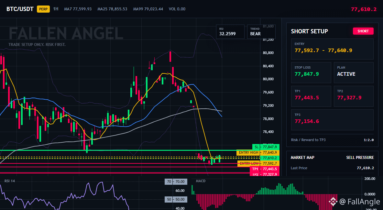The width and height of the screenshot is (383, 210).
Task: Click the 1:2.0 risk reward value
Action: tap(368, 140)
